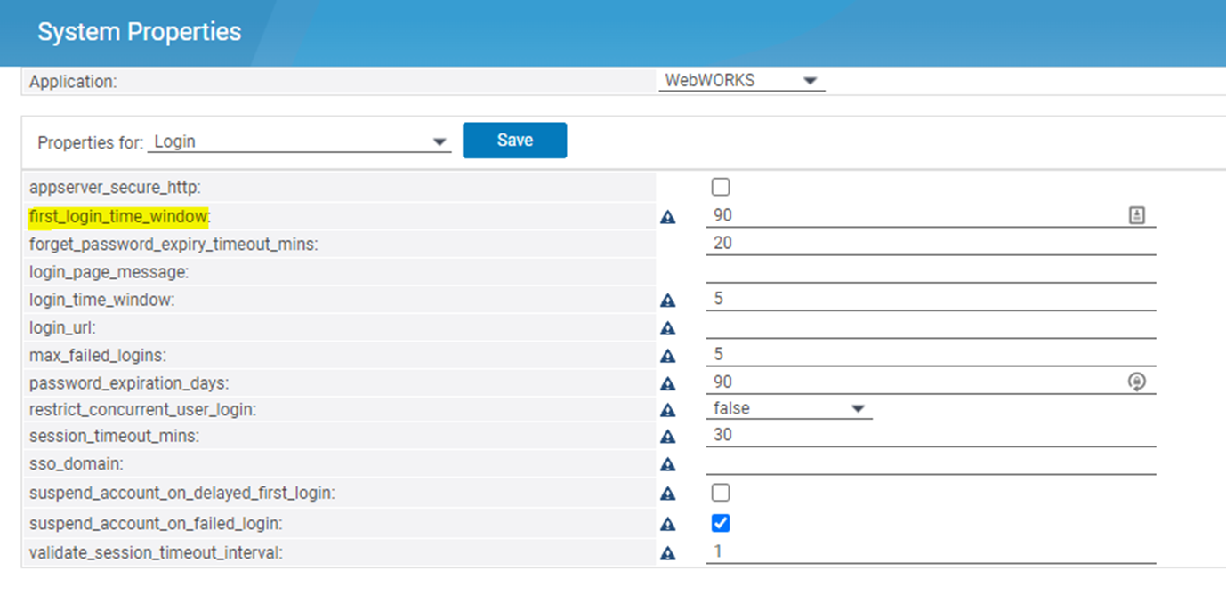This screenshot has width=1226, height=603.
Task: Click the validate_session_timeout_interval warning icon
Action: coord(668,553)
